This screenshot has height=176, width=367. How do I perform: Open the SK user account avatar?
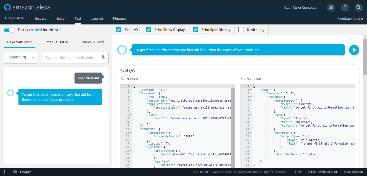coord(331,8)
